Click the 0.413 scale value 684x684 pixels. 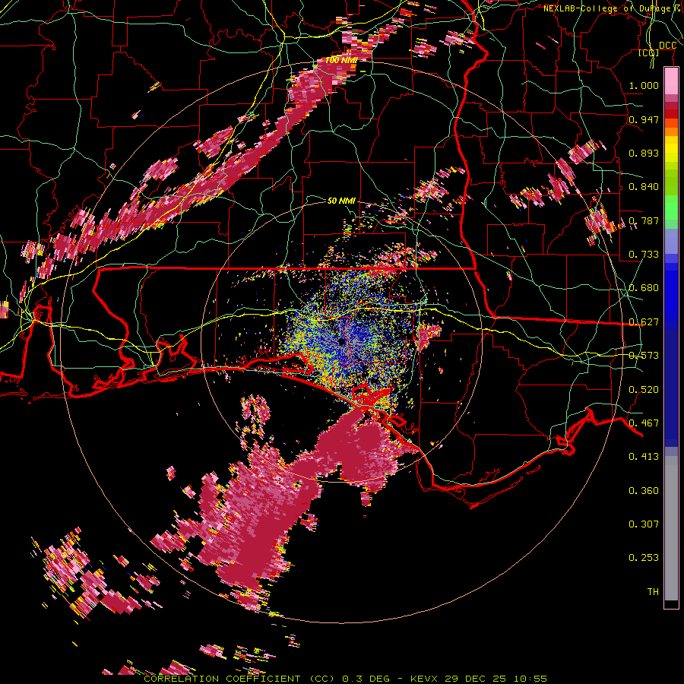tap(644, 457)
